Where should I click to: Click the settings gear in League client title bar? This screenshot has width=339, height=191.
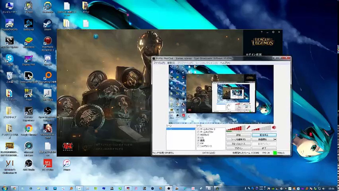click(x=273, y=32)
